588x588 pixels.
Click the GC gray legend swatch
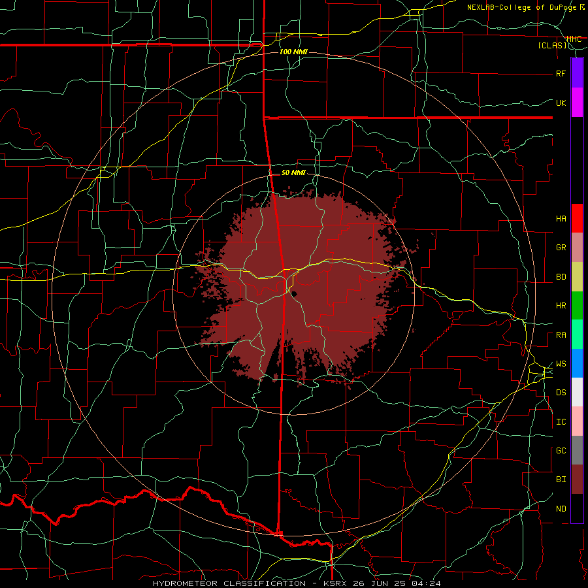pyautogui.click(x=577, y=450)
